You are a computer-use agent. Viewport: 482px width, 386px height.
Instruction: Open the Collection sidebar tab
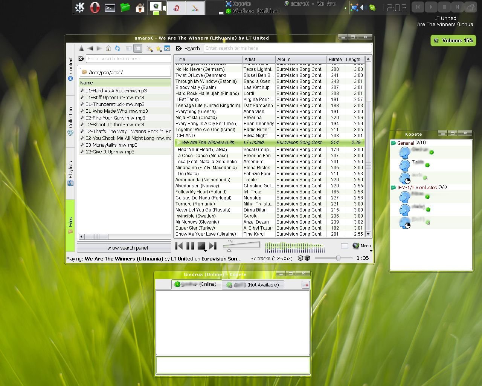coord(70,121)
